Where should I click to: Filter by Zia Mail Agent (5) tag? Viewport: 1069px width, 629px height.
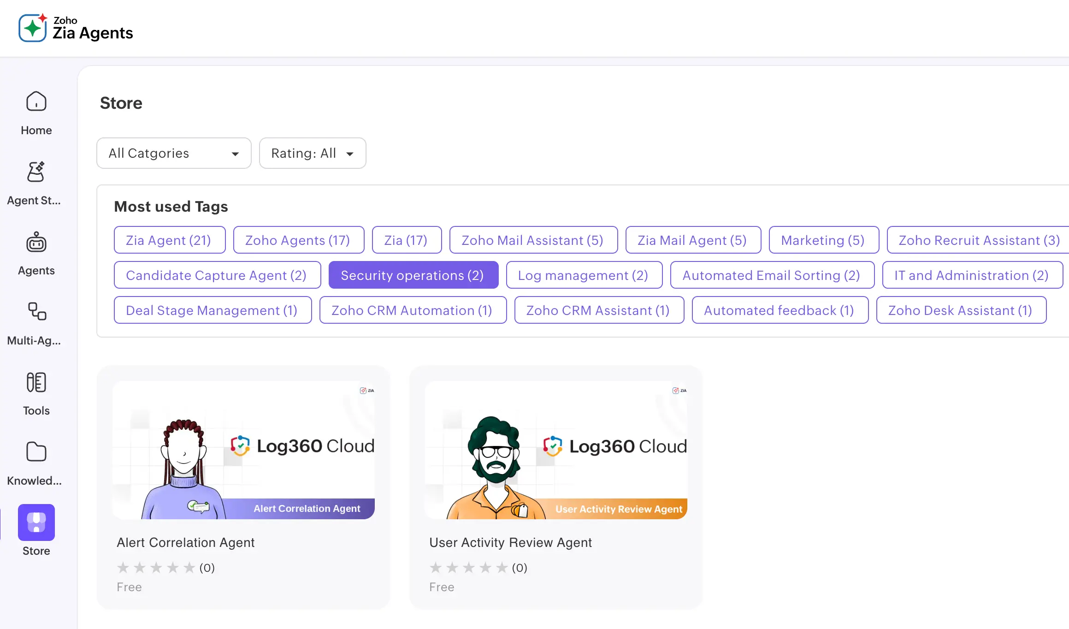click(693, 240)
